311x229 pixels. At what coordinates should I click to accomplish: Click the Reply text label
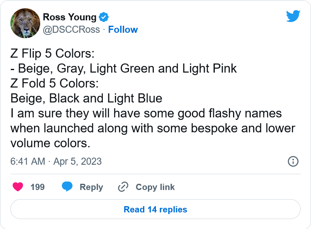[92, 187]
